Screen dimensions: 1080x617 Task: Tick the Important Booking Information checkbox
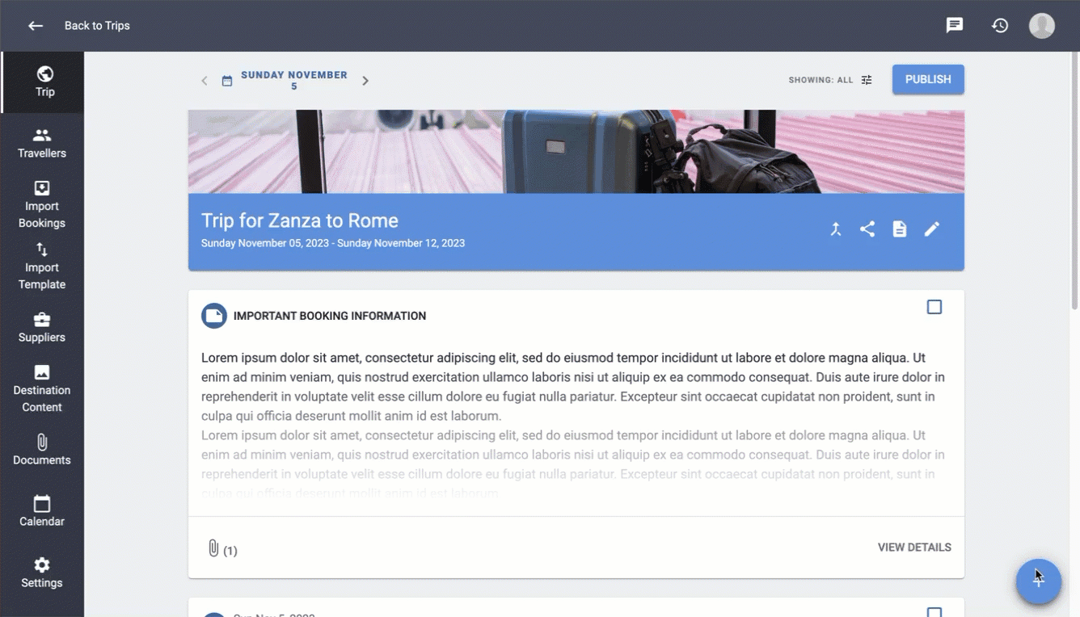(934, 307)
